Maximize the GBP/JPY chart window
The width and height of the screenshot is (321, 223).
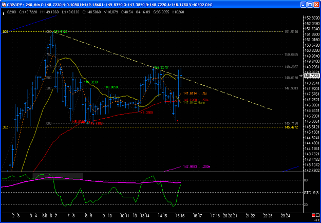pos(310,5)
